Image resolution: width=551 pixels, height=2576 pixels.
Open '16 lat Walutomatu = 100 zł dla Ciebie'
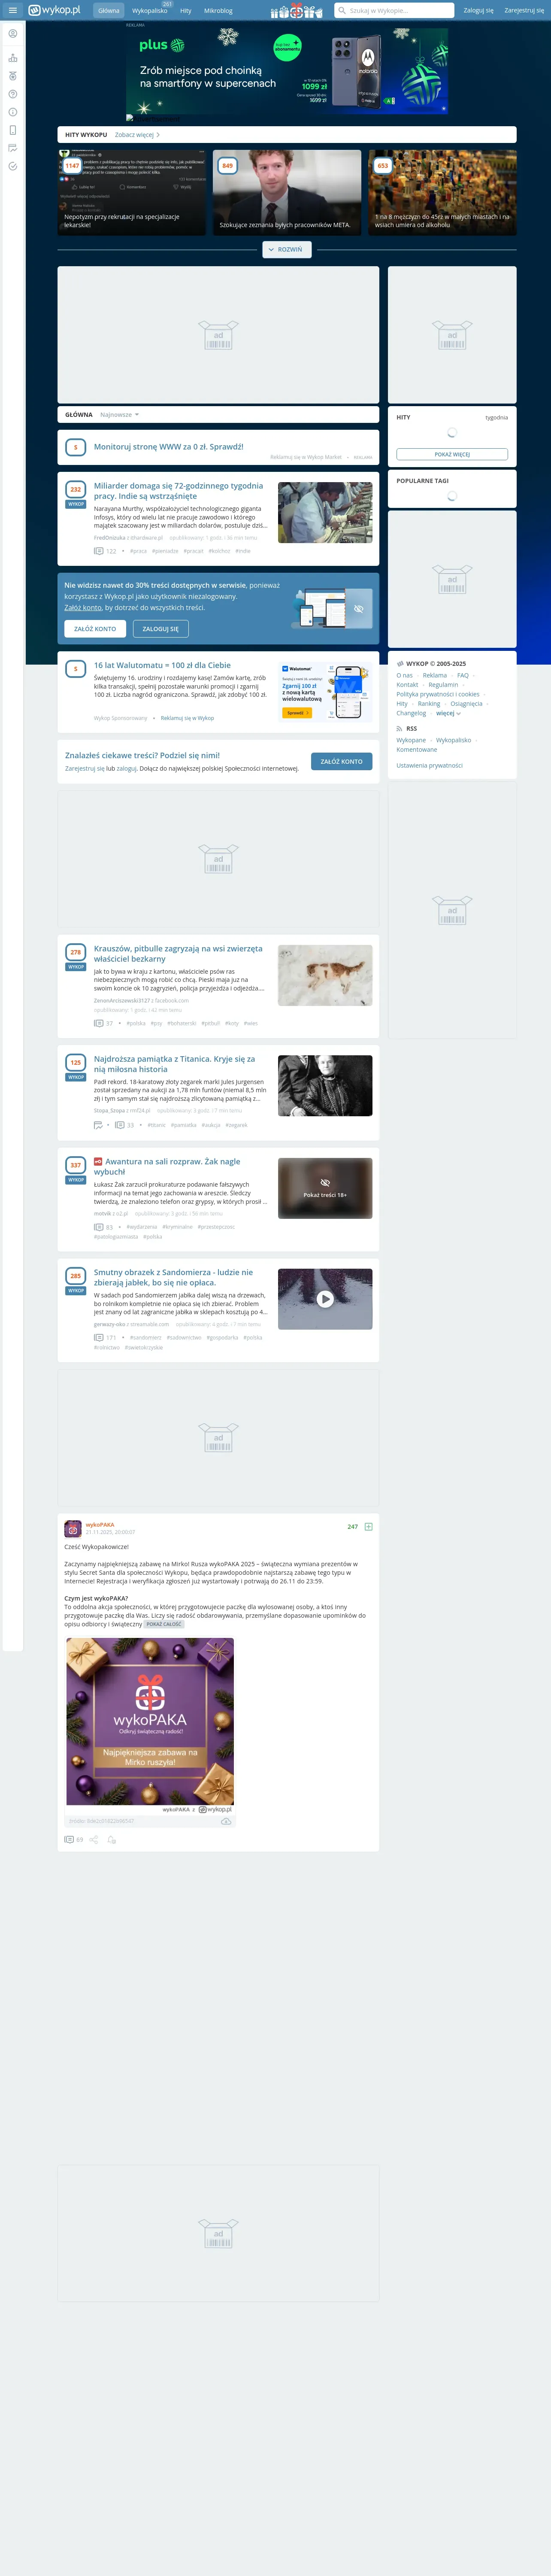tap(162, 665)
